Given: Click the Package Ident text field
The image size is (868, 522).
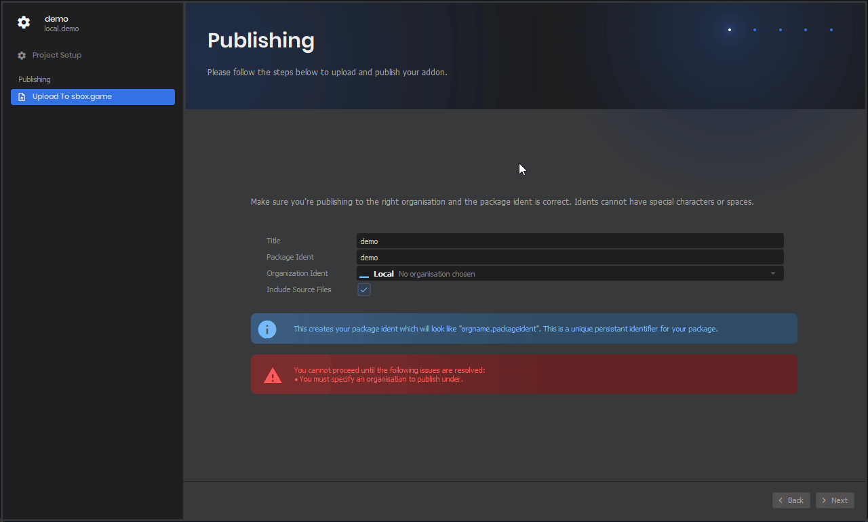Looking at the screenshot, I should [570, 258].
